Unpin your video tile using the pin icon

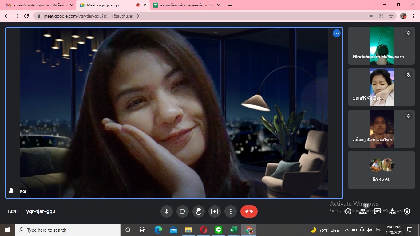pos(11,191)
